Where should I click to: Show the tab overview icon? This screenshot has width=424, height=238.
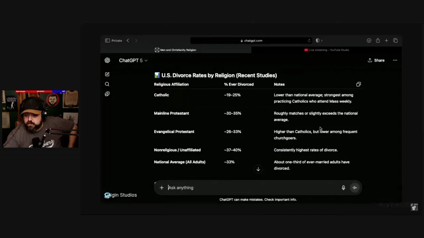coord(395,41)
